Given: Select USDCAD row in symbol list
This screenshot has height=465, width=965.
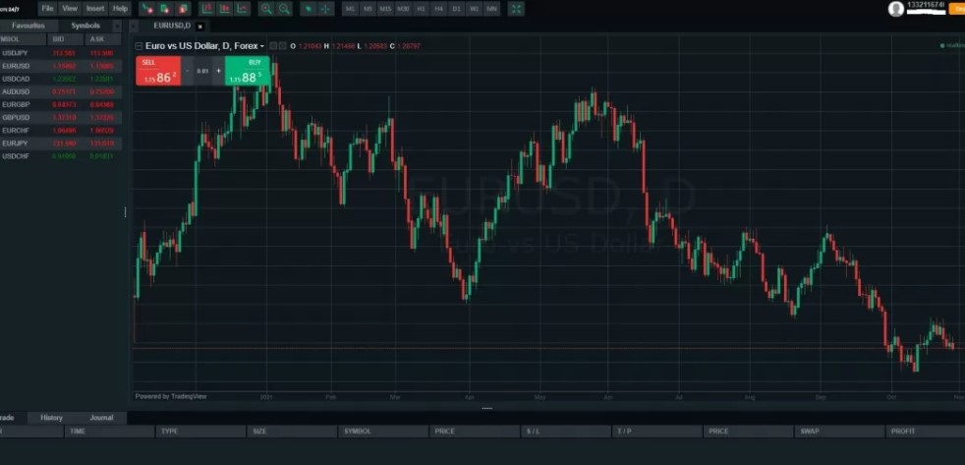Looking at the screenshot, I should point(61,79).
